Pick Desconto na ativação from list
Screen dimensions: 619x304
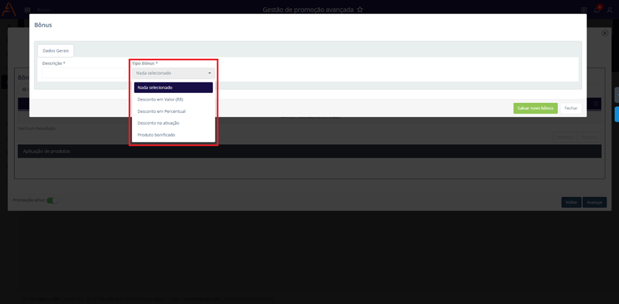158,123
